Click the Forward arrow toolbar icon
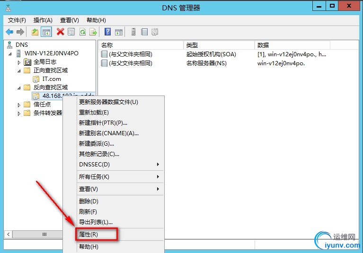This screenshot has width=363, height=253. [x=20, y=32]
